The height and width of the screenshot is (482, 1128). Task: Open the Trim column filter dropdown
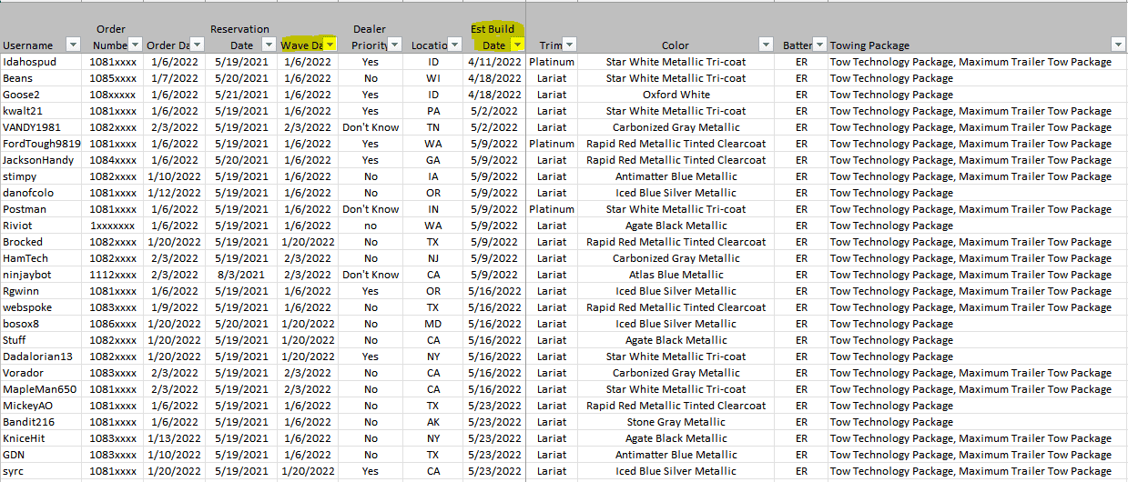click(x=569, y=45)
